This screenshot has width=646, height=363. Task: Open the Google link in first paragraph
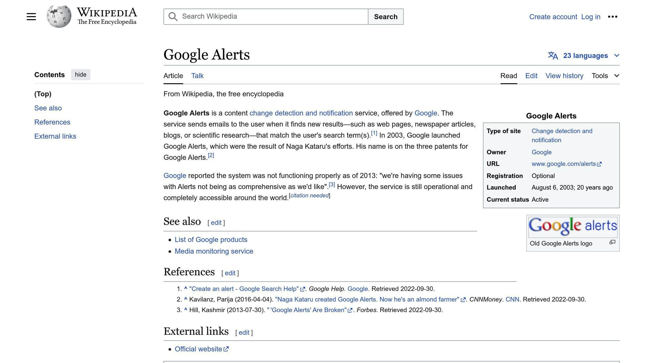(x=426, y=113)
